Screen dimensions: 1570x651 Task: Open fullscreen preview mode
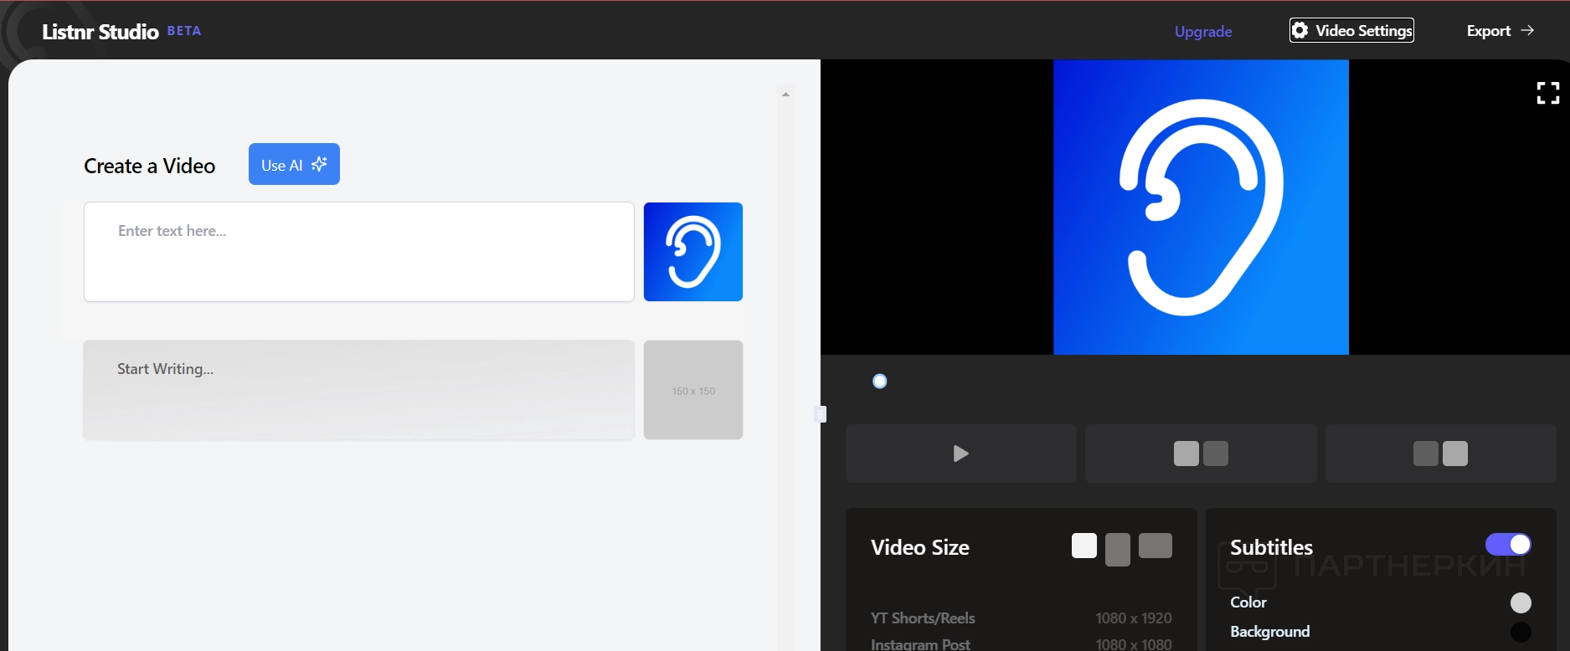pyautogui.click(x=1547, y=93)
